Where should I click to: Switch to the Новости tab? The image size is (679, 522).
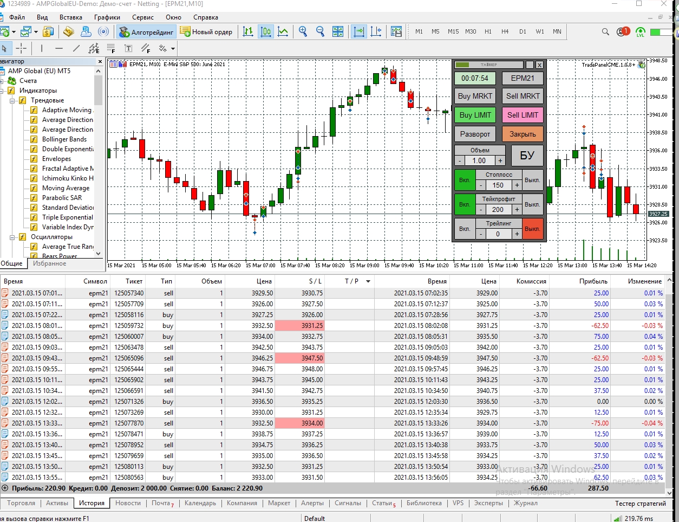[x=128, y=503]
